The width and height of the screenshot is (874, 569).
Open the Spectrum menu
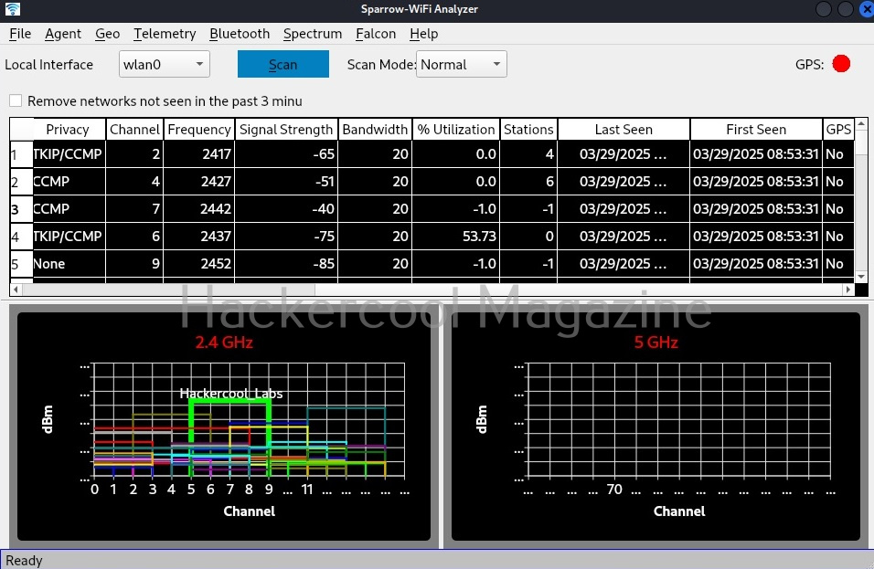[312, 34]
